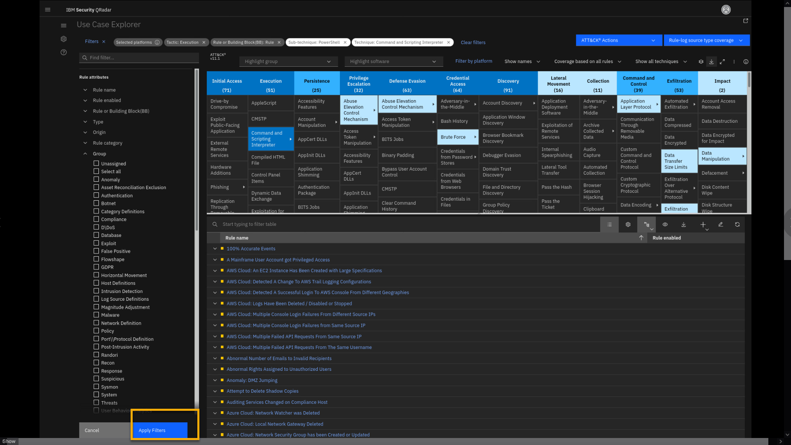Viewport: 791px width, 445px height.
Task: Open the ATT&CK Actions dropdown
Action: (x=618, y=40)
